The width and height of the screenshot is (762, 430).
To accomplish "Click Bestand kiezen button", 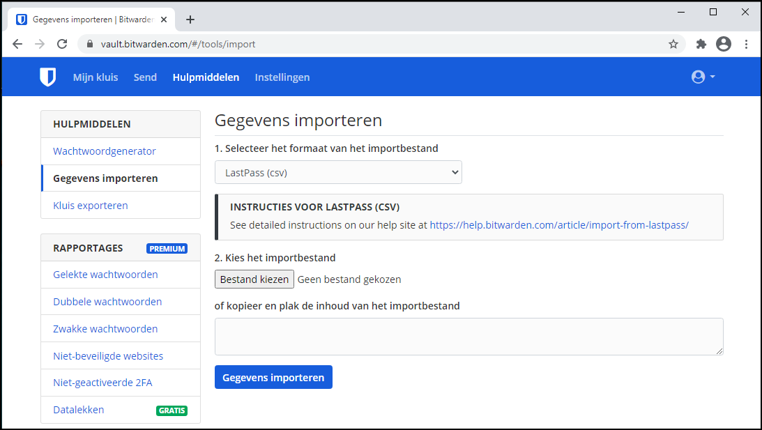I will point(254,279).
